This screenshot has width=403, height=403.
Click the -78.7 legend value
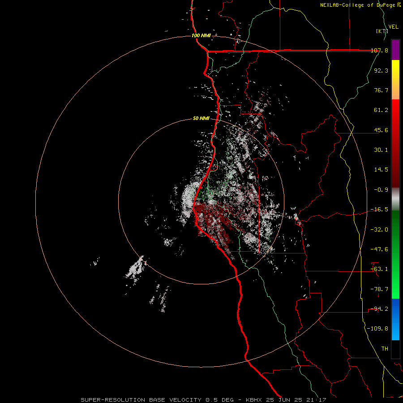pos(379,289)
